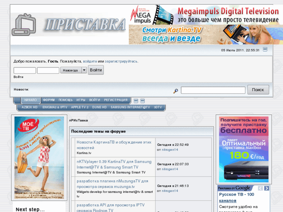Image resolution: width=283 pixels, height=212 pixels.
Task: Open the 'ПОМОЩЬ' menu item
Action: [65, 100]
